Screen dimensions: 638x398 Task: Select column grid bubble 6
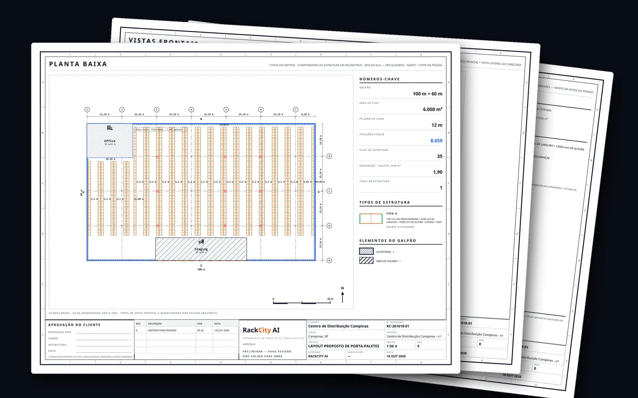click(x=261, y=109)
